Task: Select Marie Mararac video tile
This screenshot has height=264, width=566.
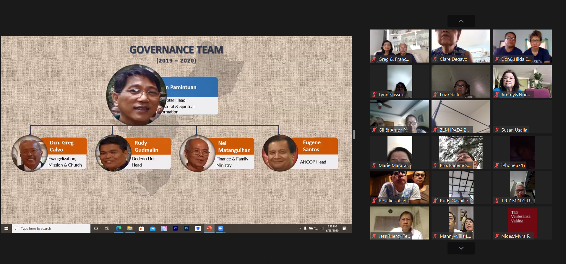Action: click(400, 152)
